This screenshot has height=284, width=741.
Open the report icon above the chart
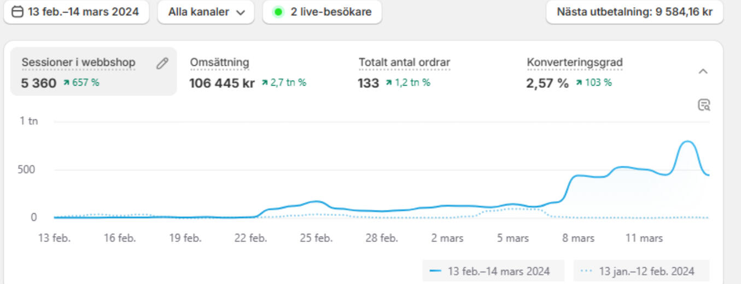pyautogui.click(x=704, y=105)
